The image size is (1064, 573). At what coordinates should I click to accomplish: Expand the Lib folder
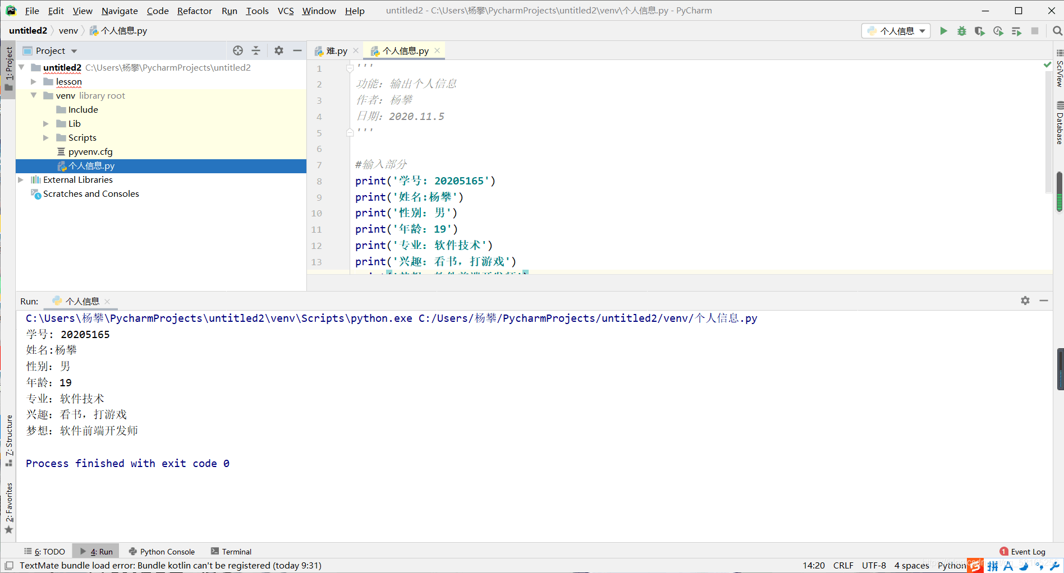click(x=46, y=123)
